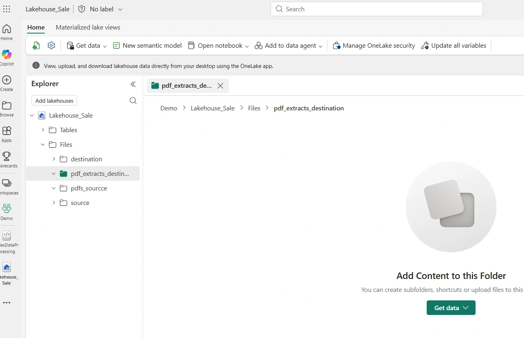Go to Home in left navigation
Viewport: 524px width, 338px height.
6,32
